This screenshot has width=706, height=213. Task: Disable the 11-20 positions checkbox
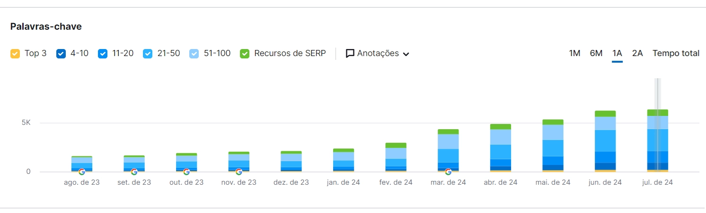[x=103, y=54]
